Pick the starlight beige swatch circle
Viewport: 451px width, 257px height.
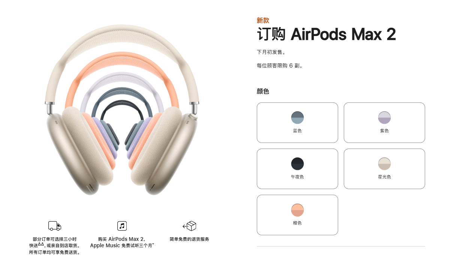(384, 164)
